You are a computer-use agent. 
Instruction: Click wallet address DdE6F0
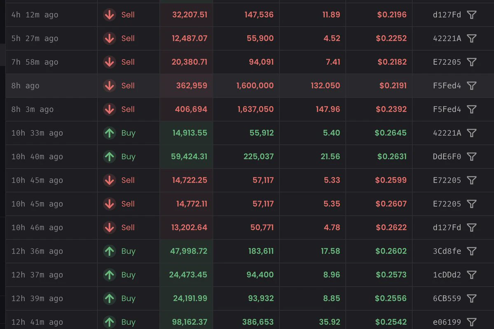pos(447,157)
